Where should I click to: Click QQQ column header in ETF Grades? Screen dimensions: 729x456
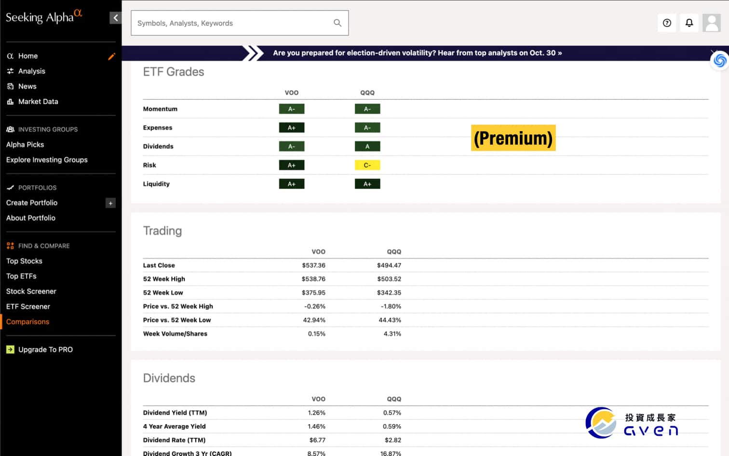tap(367, 93)
